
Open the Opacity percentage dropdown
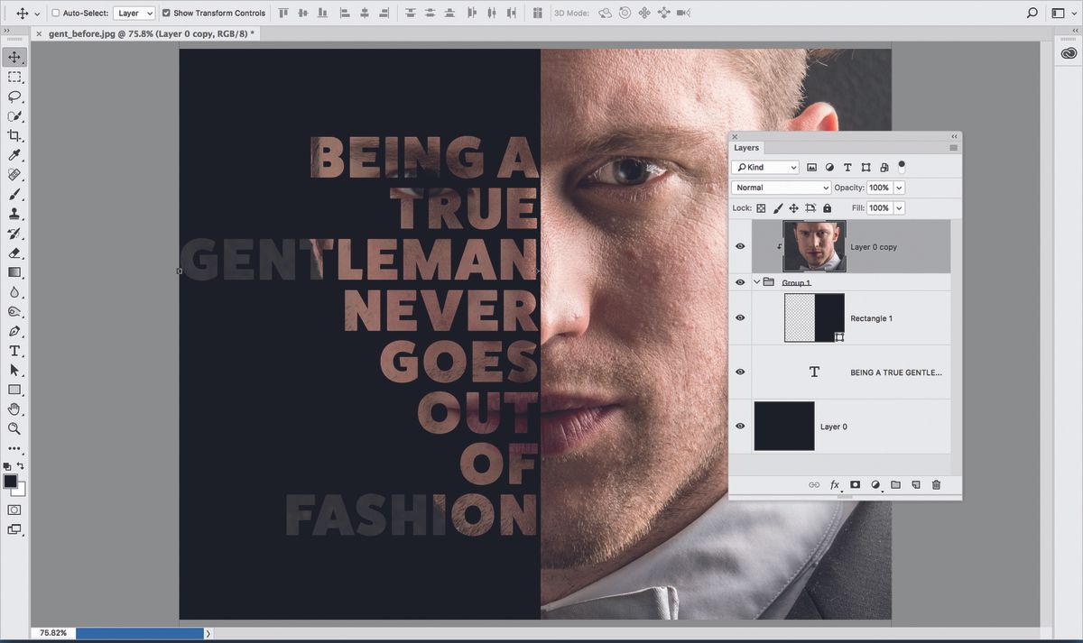coord(901,187)
